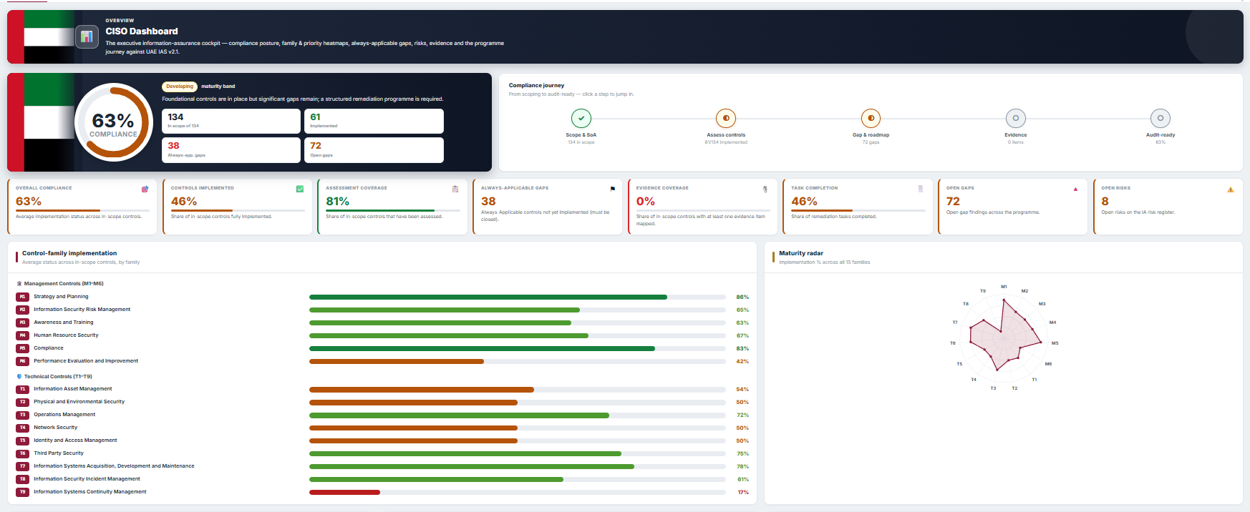Click the Task Completion 46% progress bar
This screenshot has width=1250, height=512.
858,210
